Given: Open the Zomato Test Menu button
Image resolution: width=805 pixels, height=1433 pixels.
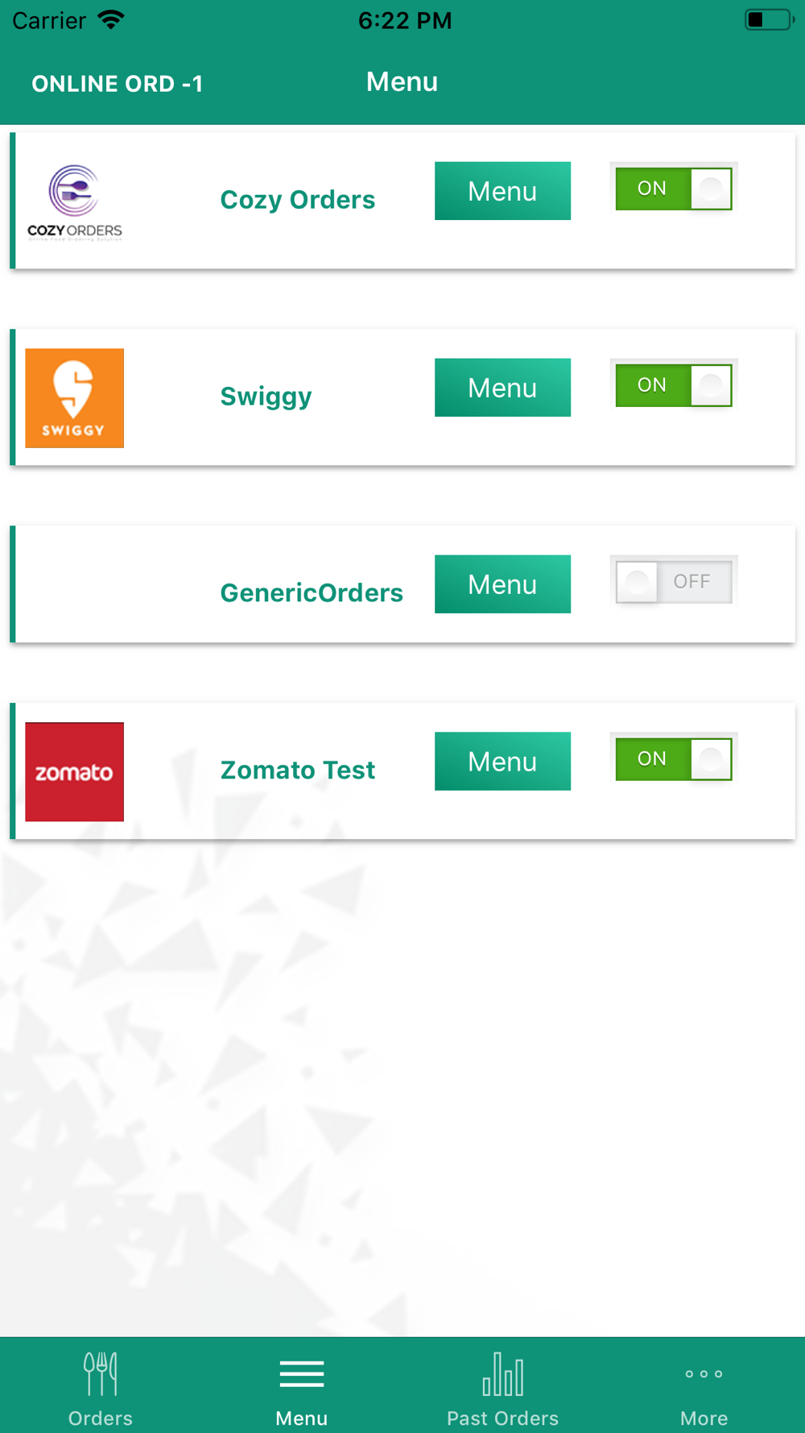Looking at the screenshot, I should pos(503,762).
